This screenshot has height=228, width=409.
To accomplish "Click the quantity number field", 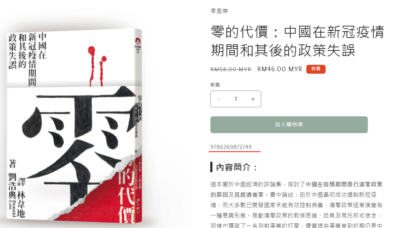I will (x=236, y=99).
